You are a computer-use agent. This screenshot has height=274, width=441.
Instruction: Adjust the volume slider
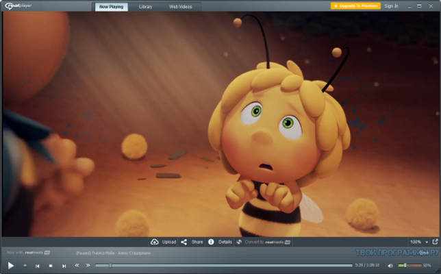click(x=409, y=265)
